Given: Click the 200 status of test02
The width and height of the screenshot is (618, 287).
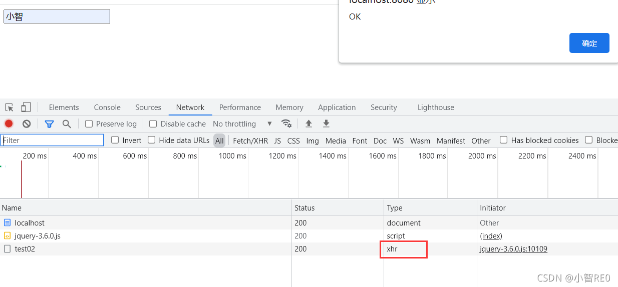Looking at the screenshot, I should point(300,249).
